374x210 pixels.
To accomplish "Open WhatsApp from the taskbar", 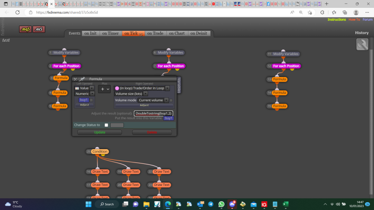I will [221, 204].
